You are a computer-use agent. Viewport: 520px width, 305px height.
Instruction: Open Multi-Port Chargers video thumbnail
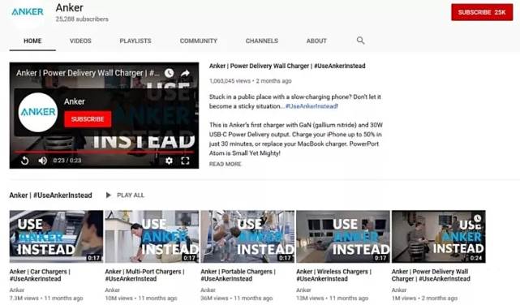click(152, 236)
